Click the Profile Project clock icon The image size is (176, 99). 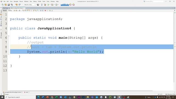click(56, 5)
